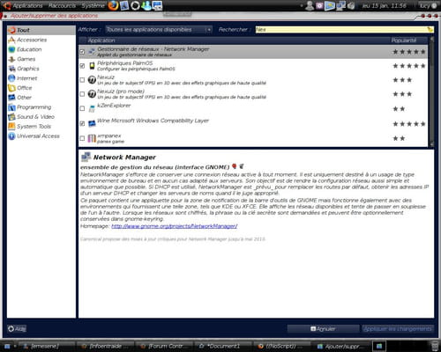The width and height of the screenshot is (441, 352).
Task: Sort by the Popularité column header
Action: click(408, 40)
